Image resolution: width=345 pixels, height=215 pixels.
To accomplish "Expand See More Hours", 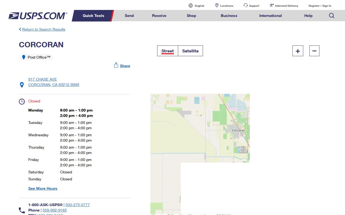I will tap(43, 188).
